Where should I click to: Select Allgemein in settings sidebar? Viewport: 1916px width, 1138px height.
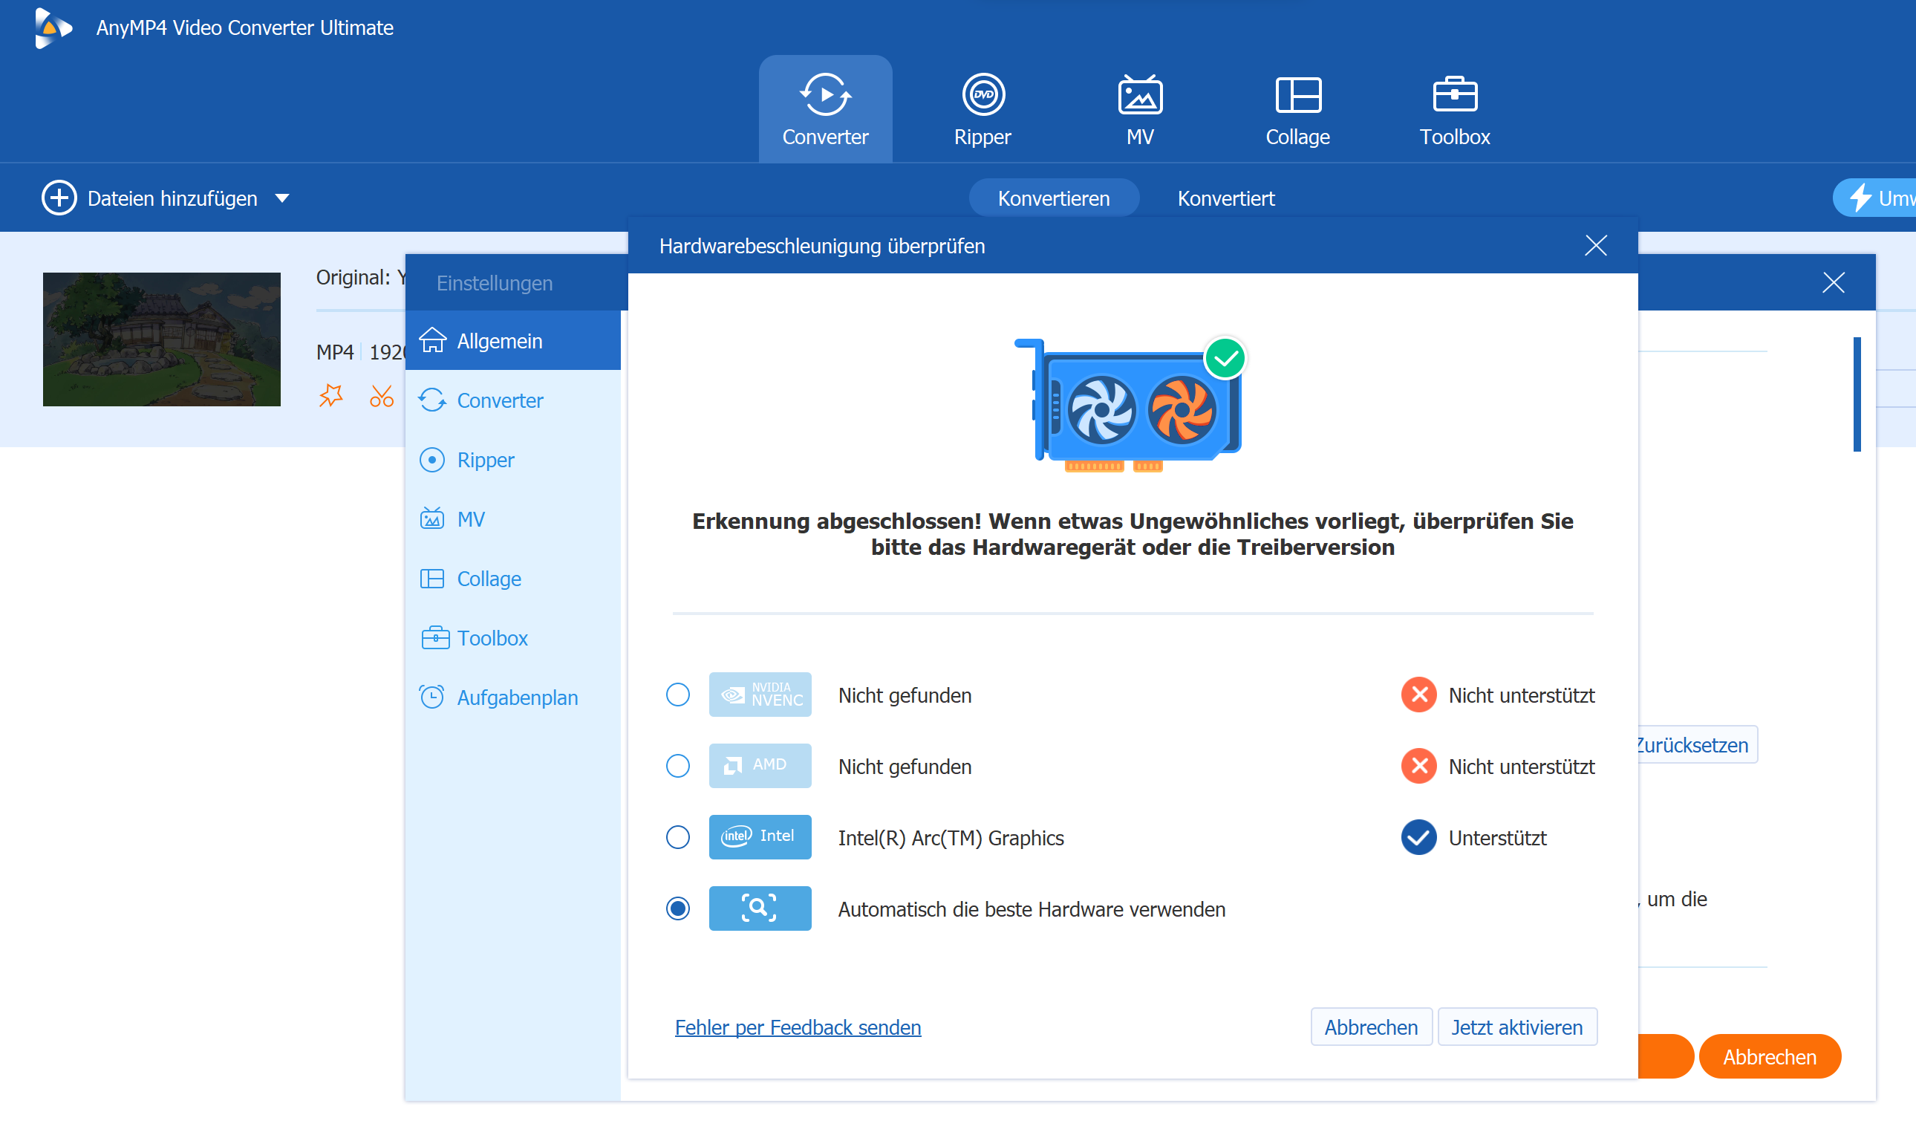point(512,340)
